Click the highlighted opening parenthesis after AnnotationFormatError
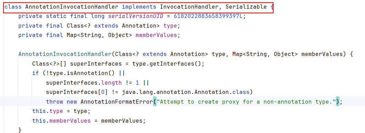The width and height of the screenshot is (365, 133). [155, 102]
